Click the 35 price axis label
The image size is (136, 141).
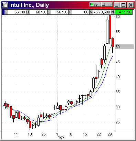click(117, 92)
